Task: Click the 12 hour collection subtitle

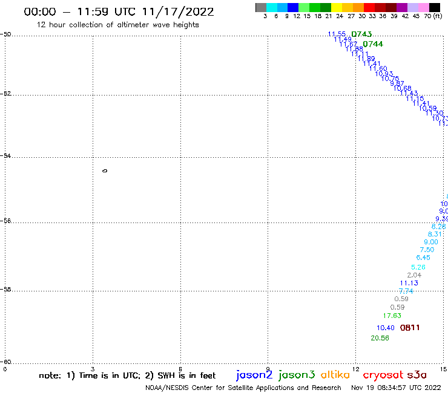Action: (x=117, y=25)
